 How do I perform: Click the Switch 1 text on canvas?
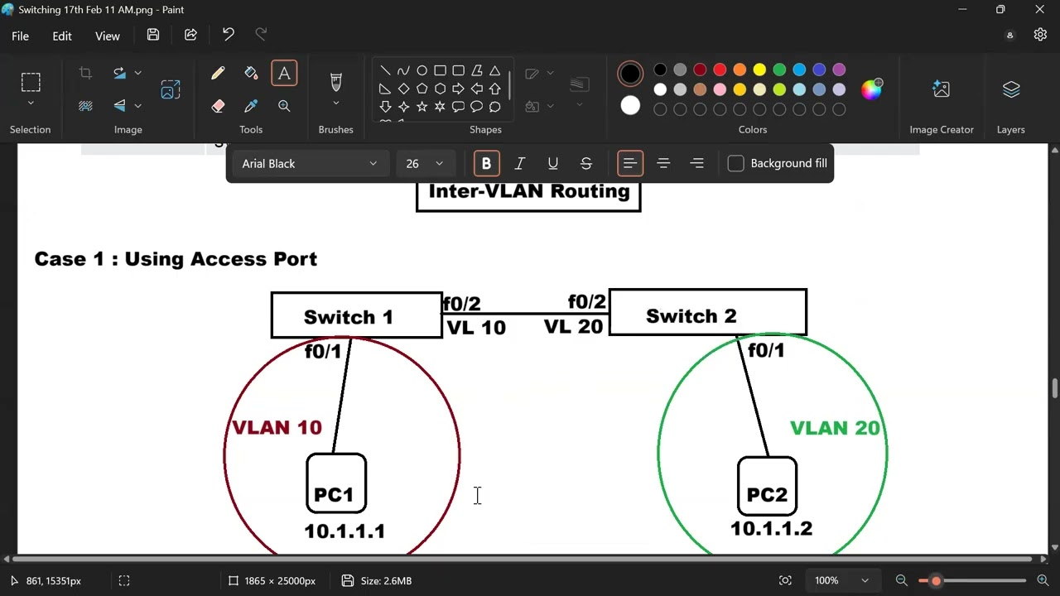348,317
